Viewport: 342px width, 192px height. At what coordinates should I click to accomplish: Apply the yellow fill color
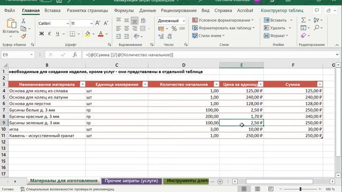pos(88,34)
